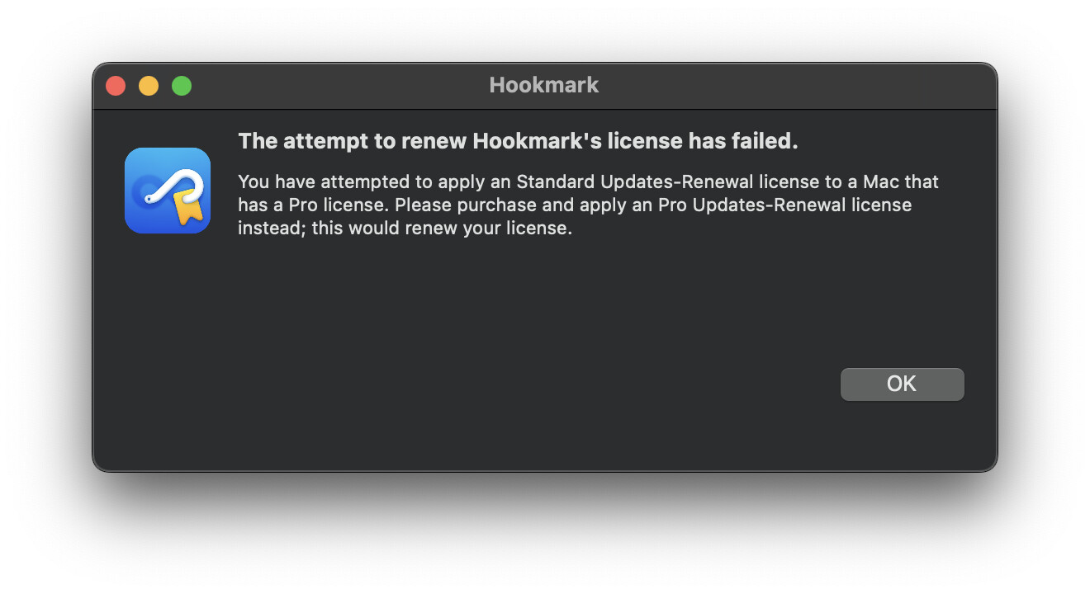Zoom the window with the green button
Viewport: 1090px width, 594px height.
coord(182,86)
